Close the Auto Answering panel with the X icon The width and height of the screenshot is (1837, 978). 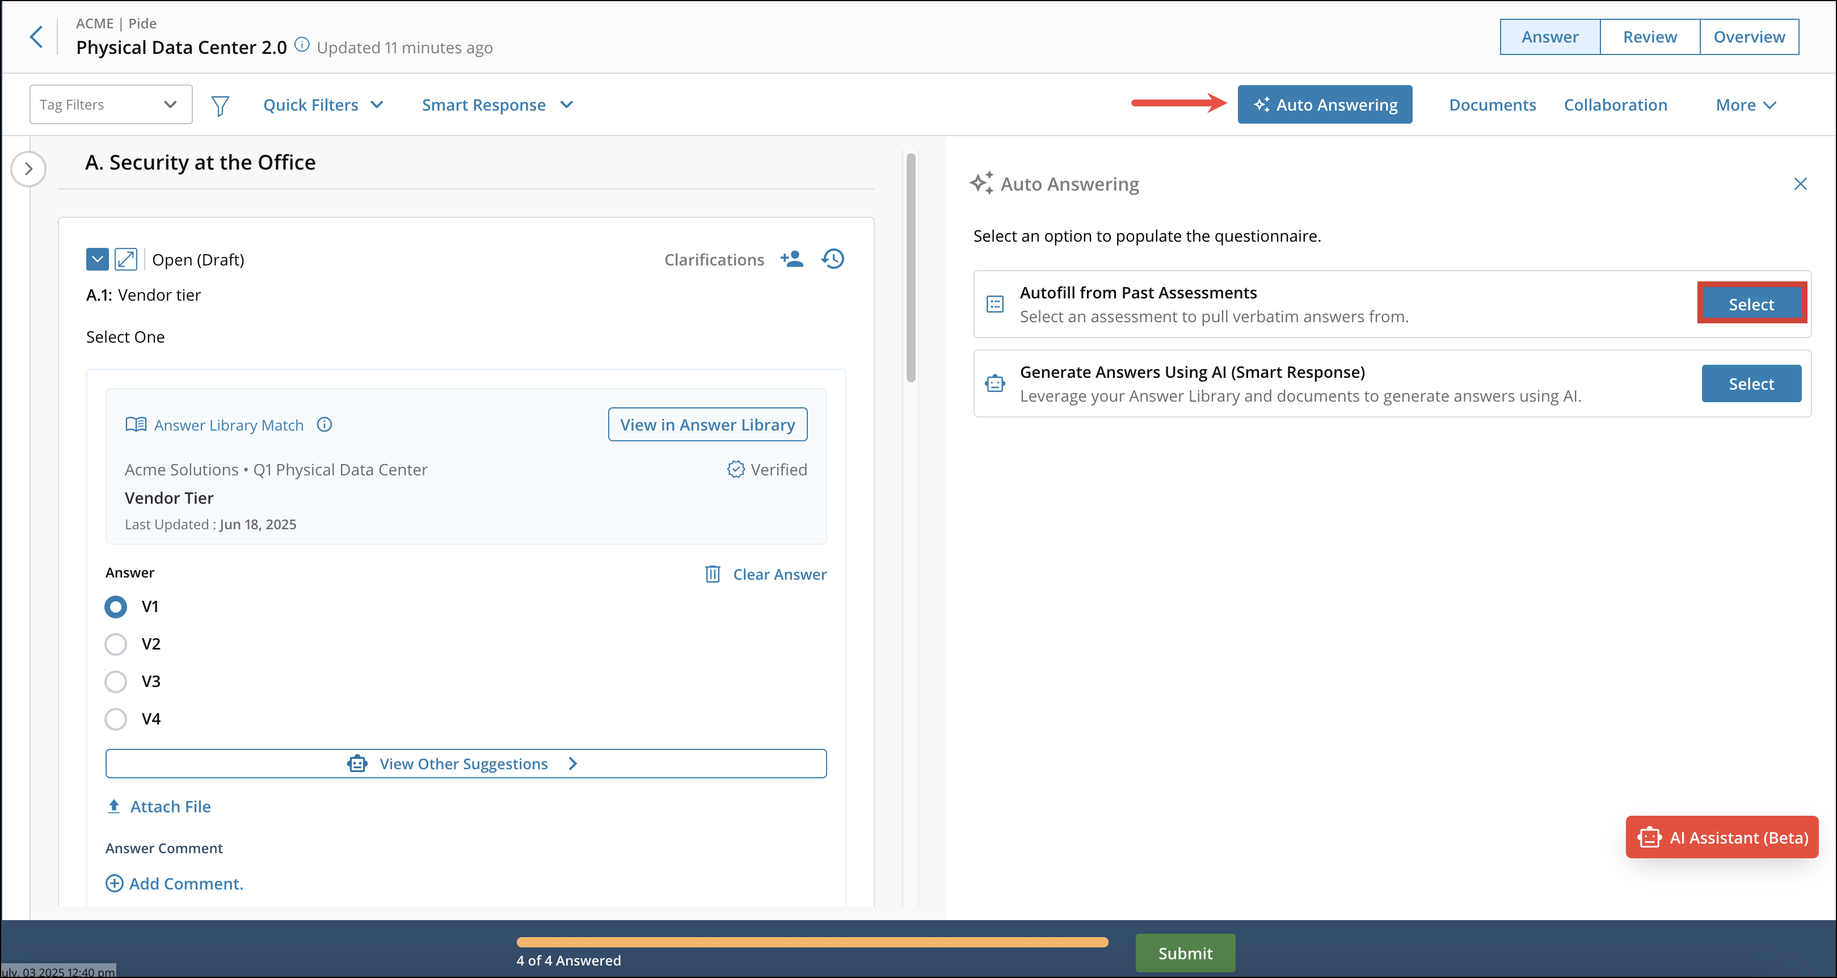1801,183
